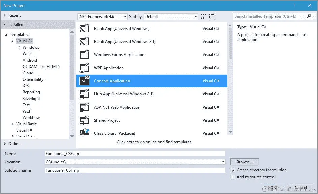Viewport: 318px width, 194px height.
Task: Open the .NET Framework 4.6 dropdown
Action: pyautogui.click(x=103, y=16)
